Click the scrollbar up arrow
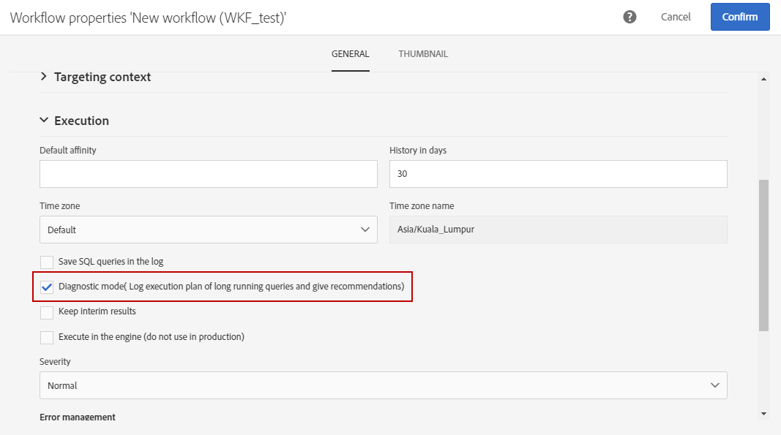 tap(763, 79)
